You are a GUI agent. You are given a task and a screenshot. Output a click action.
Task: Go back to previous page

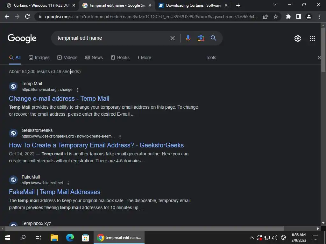click(x=7, y=17)
